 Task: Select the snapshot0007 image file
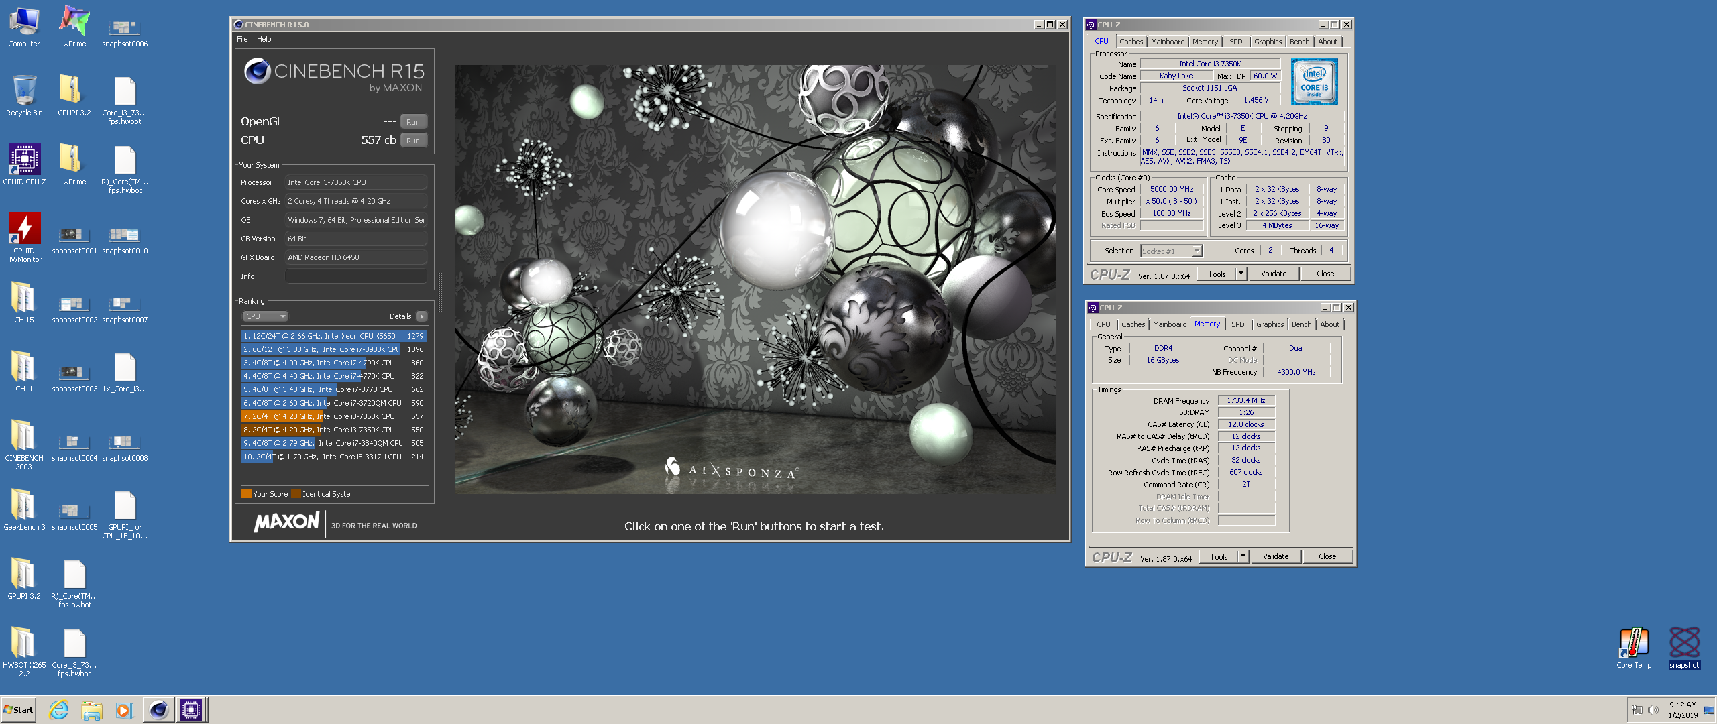click(x=125, y=308)
